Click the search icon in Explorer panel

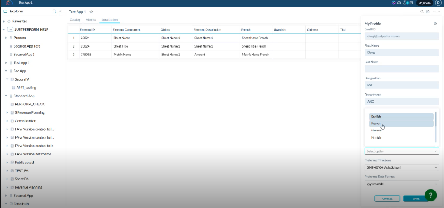click(54, 11)
